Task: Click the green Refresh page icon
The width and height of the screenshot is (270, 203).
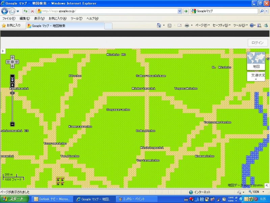Action: 26,11
